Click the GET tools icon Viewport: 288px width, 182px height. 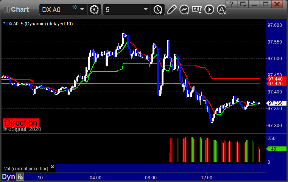197,9
